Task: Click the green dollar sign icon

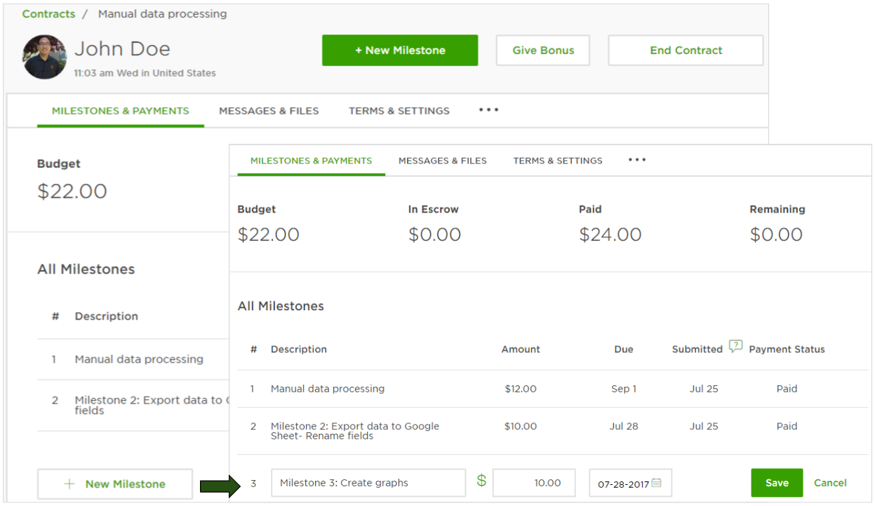Action: point(481,481)
